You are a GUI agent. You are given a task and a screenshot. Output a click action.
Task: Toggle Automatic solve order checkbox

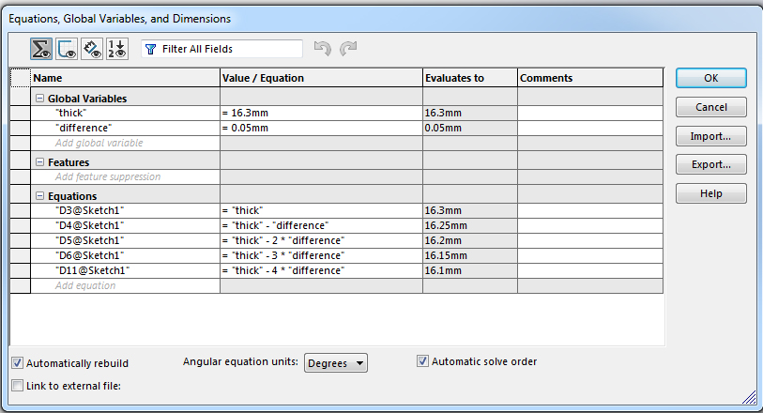(422, 361)
